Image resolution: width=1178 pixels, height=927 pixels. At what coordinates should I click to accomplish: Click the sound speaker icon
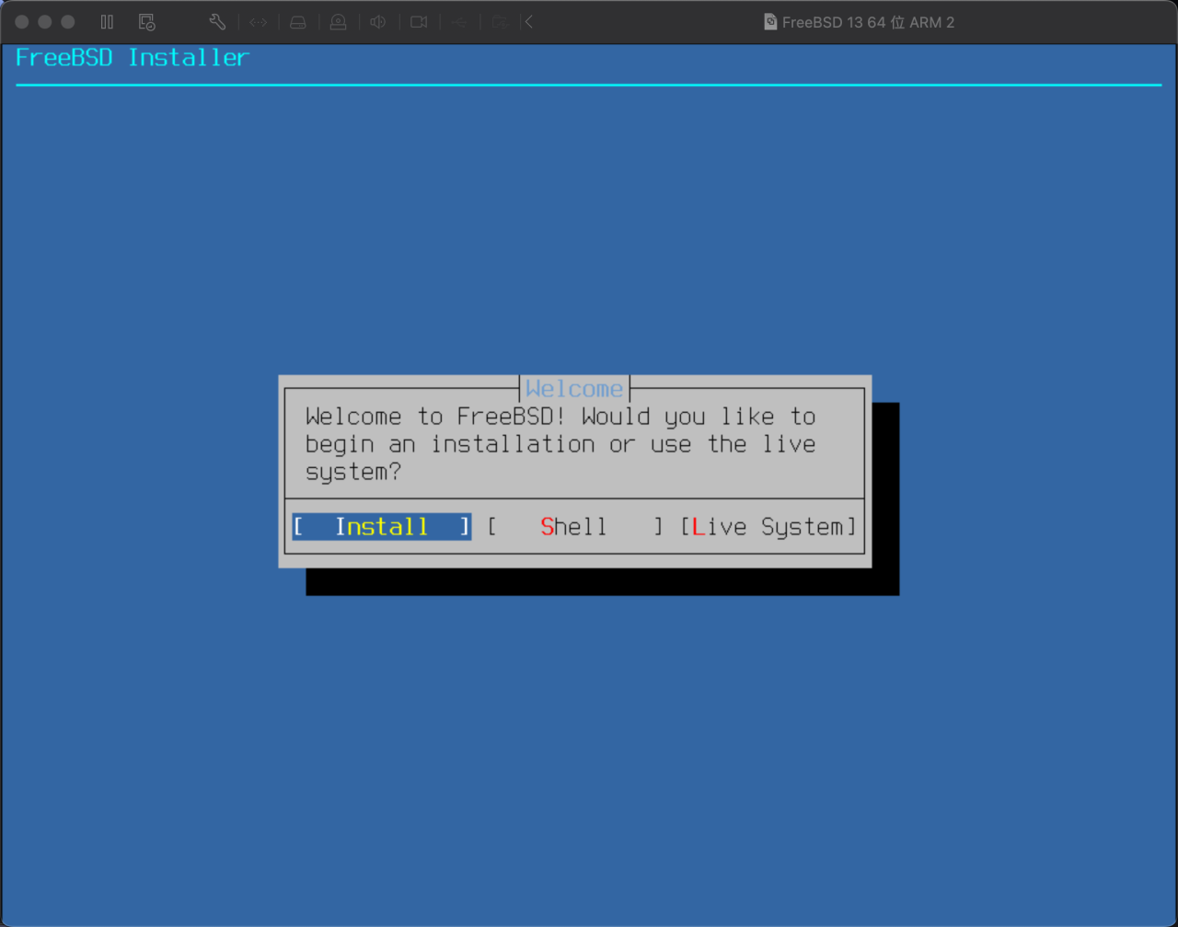(x=378, y=22)
